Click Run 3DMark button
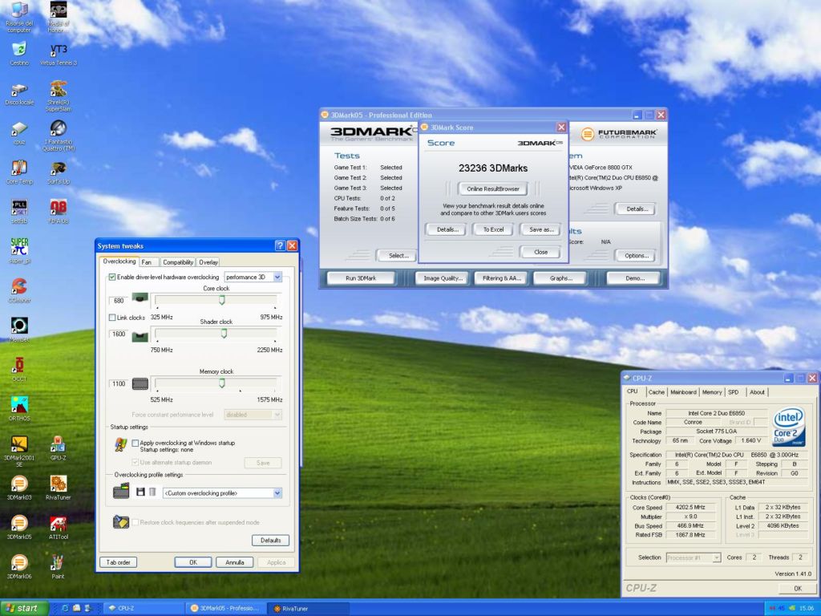Screen dimensions: 821x616 coord(361,278)
